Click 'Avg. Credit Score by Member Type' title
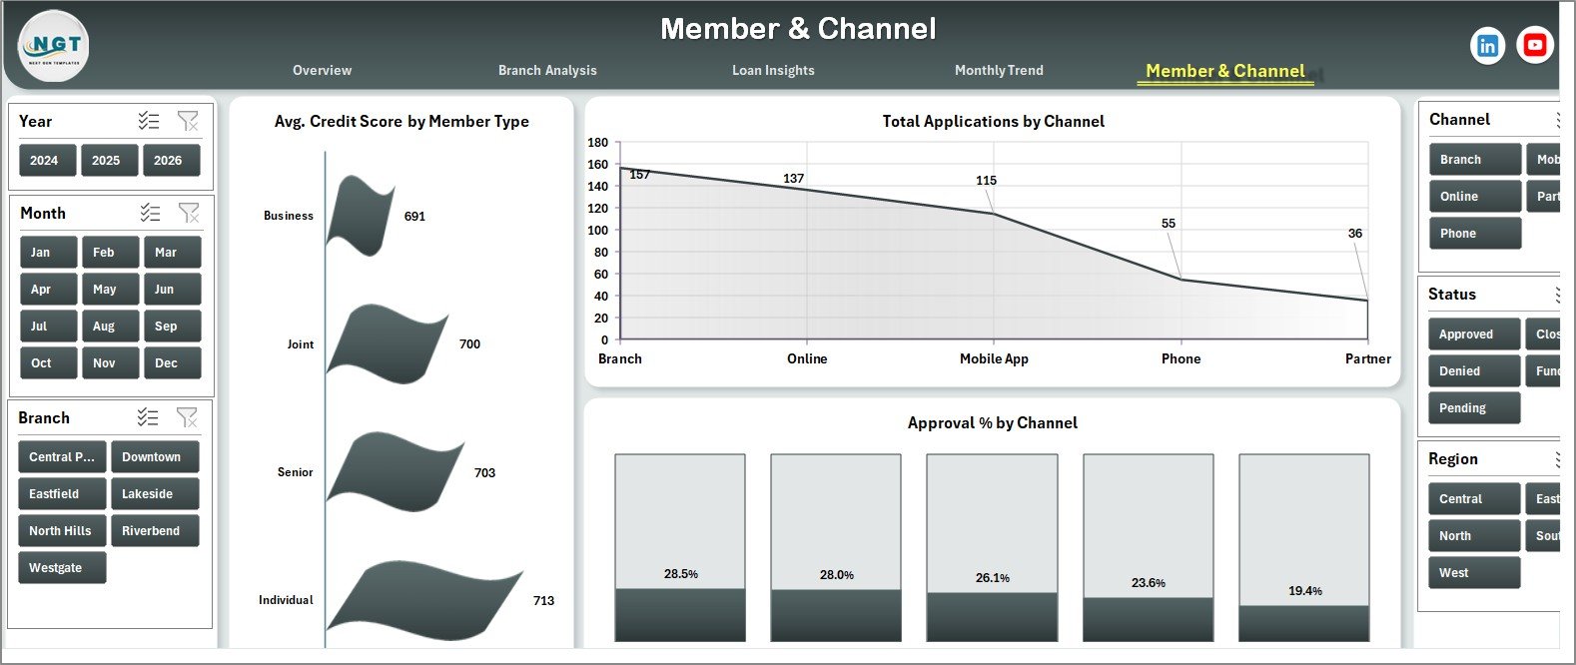Viewport: 1576px width, 665px height. [x=401, y=122]
